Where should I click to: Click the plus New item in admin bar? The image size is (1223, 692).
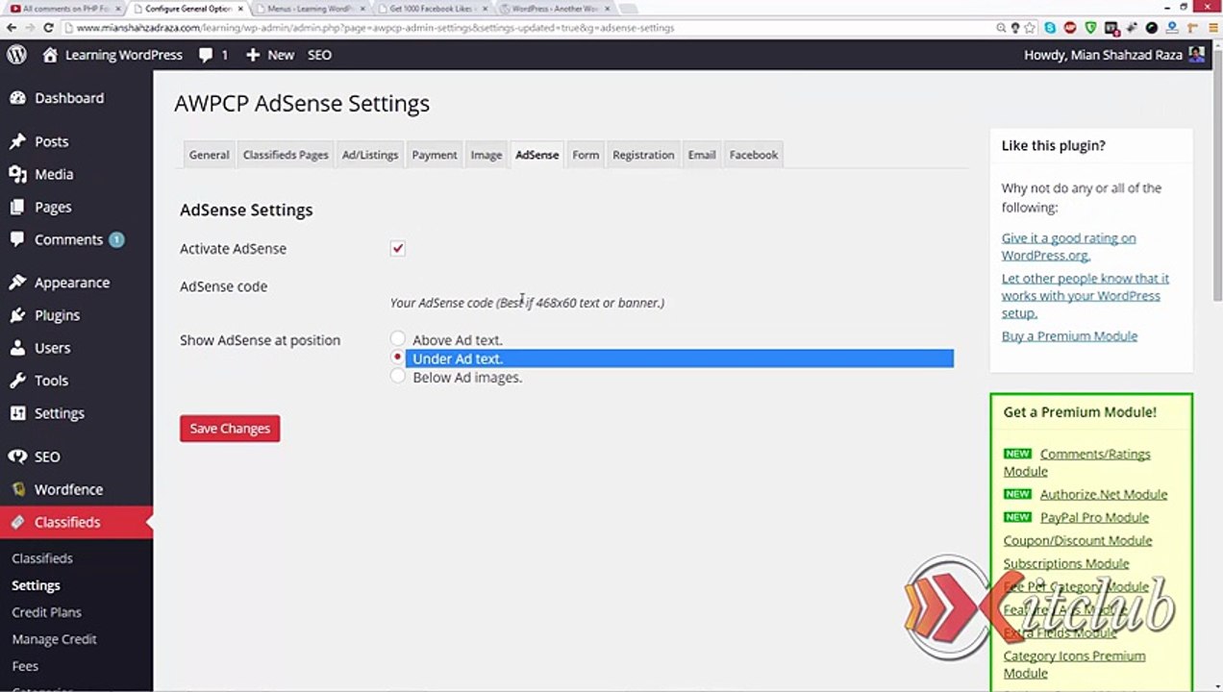[270, 55]
